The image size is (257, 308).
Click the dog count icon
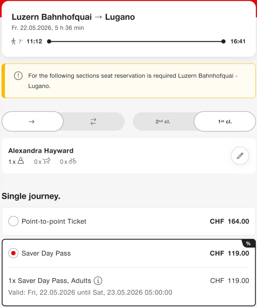pos(47,162)
